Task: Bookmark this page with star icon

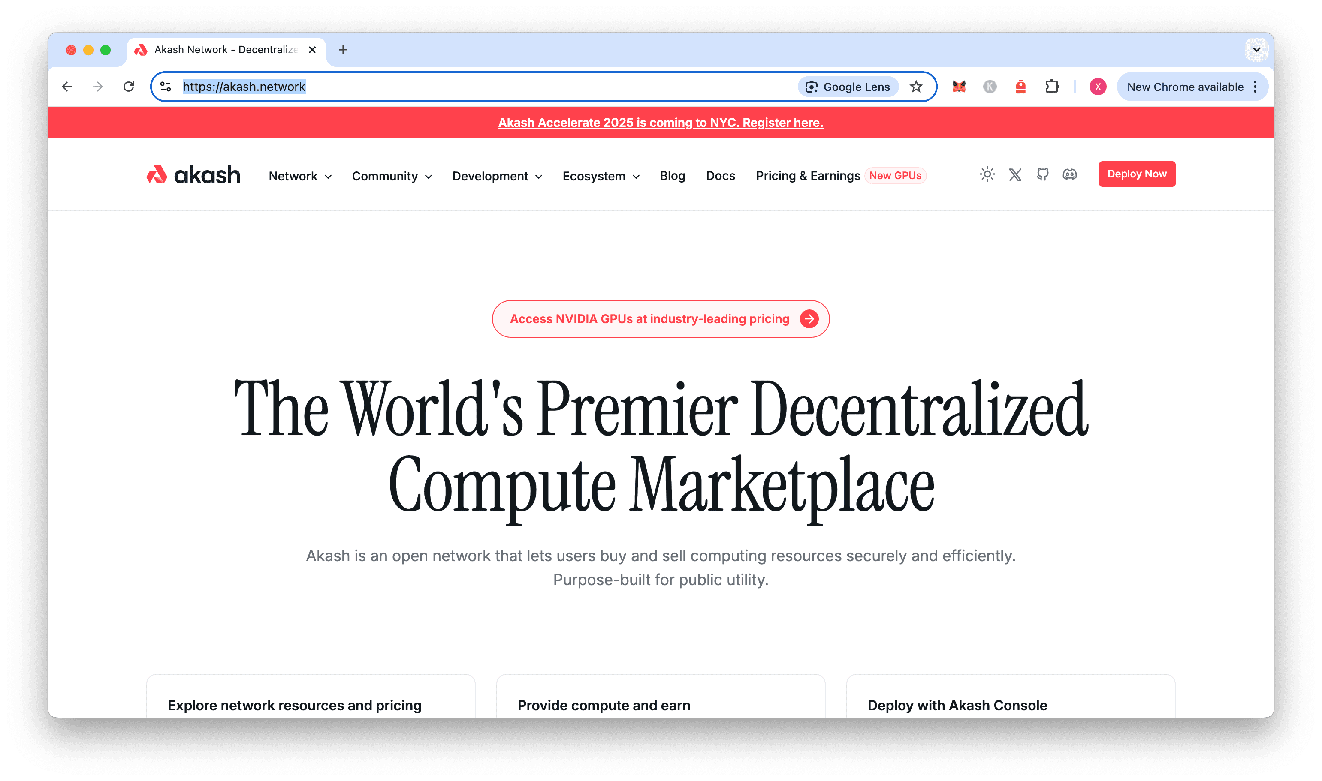Action: point(916,87)
